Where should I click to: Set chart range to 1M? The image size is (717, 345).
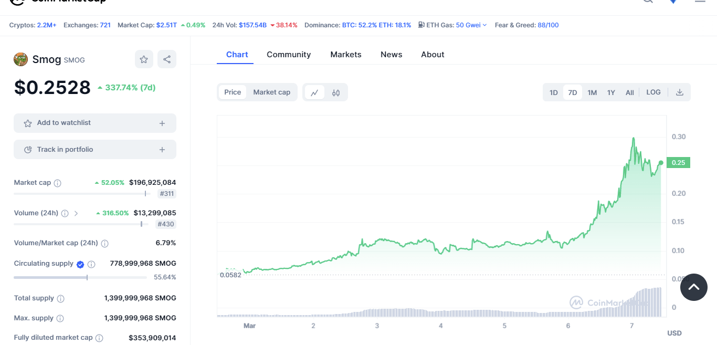[592, 93]
